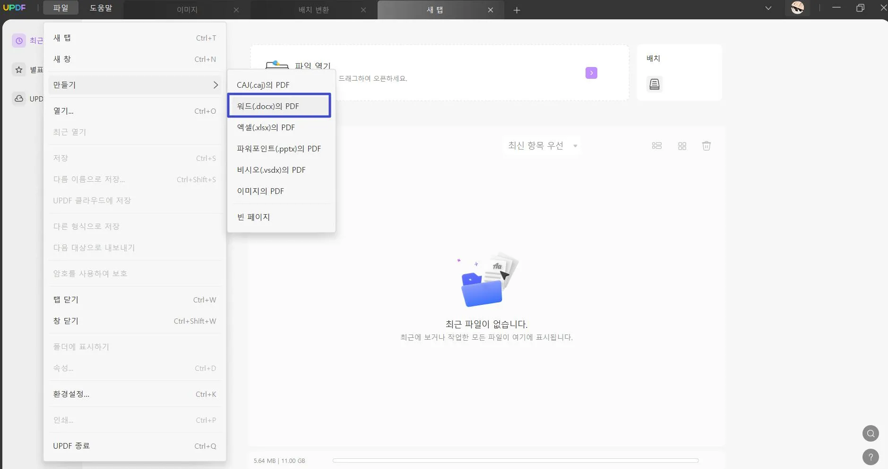The image size is (888, 469).
Task: Switch to the 이미지 tab
Action: (187, 10)
